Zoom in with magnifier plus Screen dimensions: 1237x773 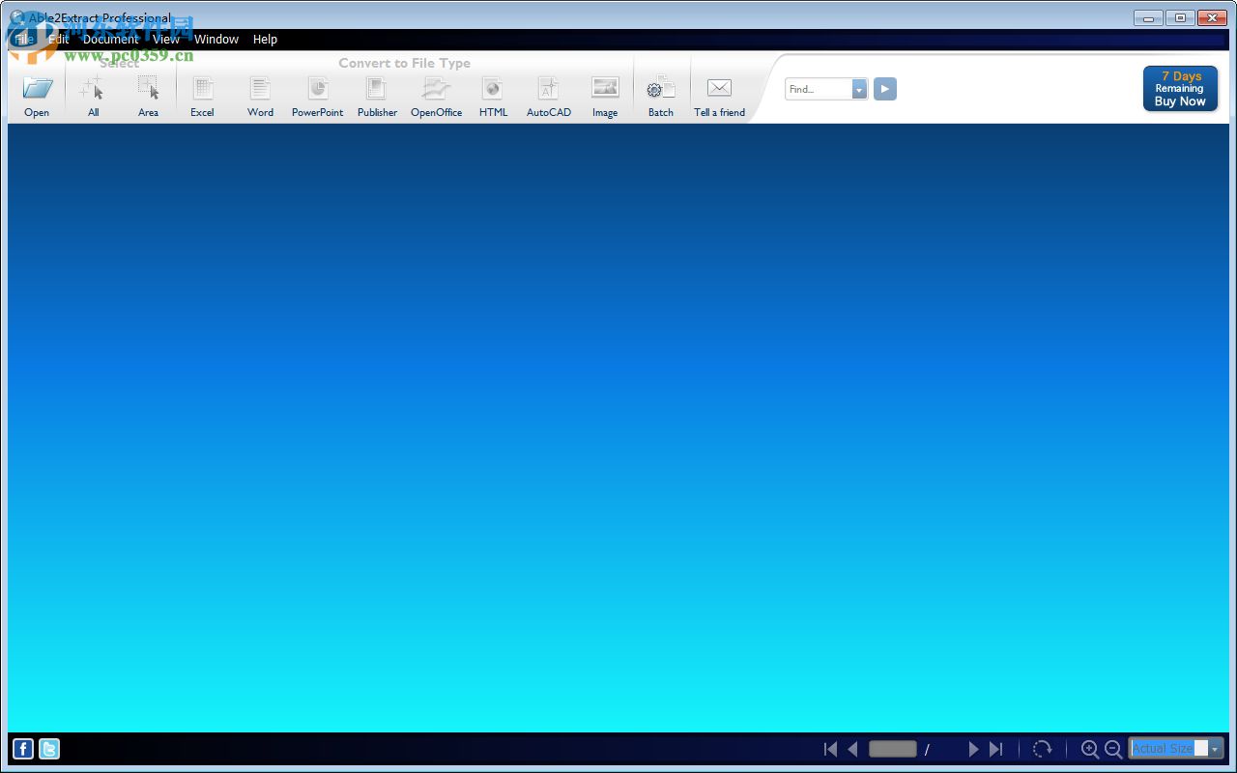point(1090,749)
